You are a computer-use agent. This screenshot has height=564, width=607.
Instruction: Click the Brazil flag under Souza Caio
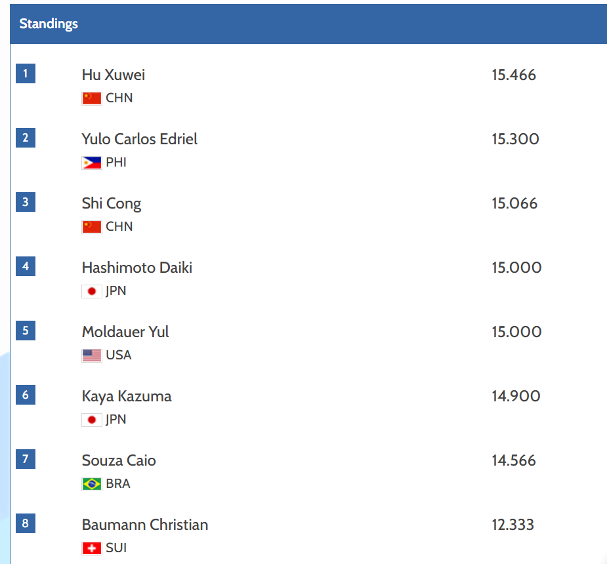91,483
